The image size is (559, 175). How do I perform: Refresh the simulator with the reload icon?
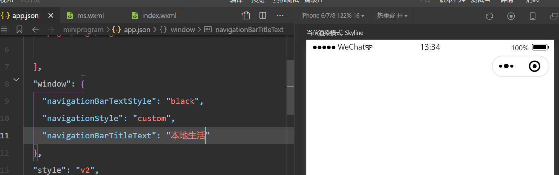coord(489,16)
